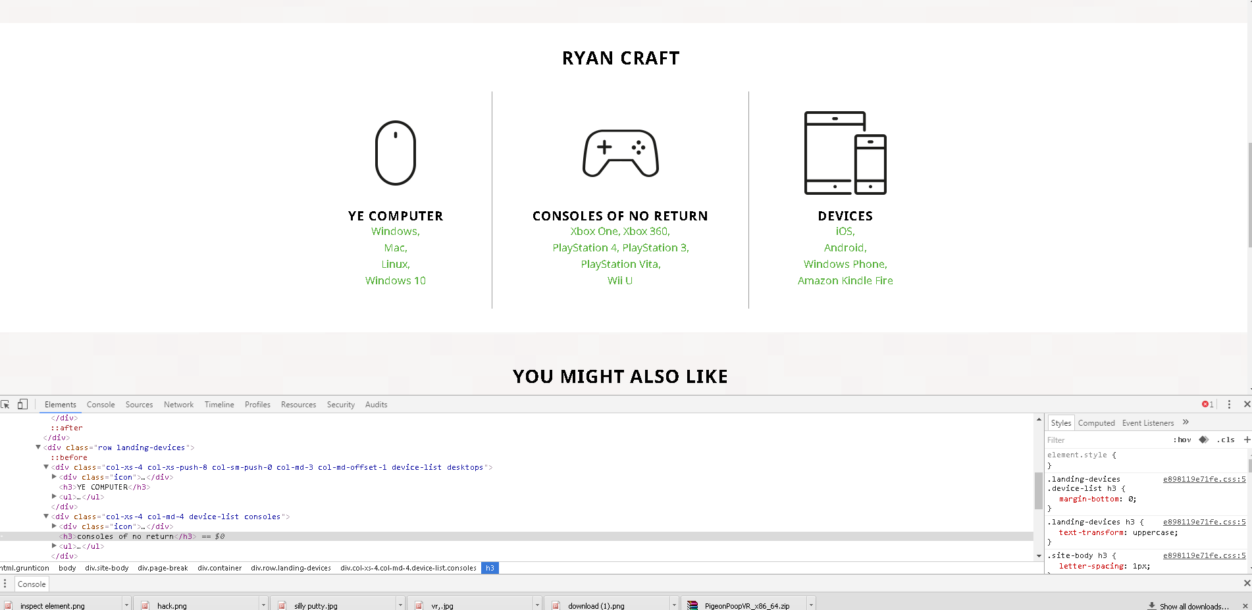Click the Windows Phone link
This screenshot has width=1252, height=610.
845,264
